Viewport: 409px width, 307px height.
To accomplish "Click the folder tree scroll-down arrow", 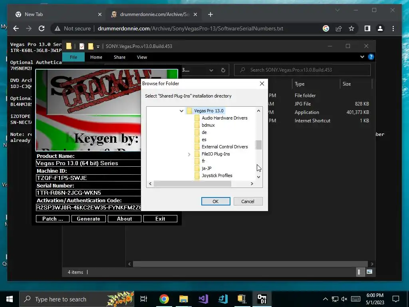I will pyautogui.click(x=258, y=177).
